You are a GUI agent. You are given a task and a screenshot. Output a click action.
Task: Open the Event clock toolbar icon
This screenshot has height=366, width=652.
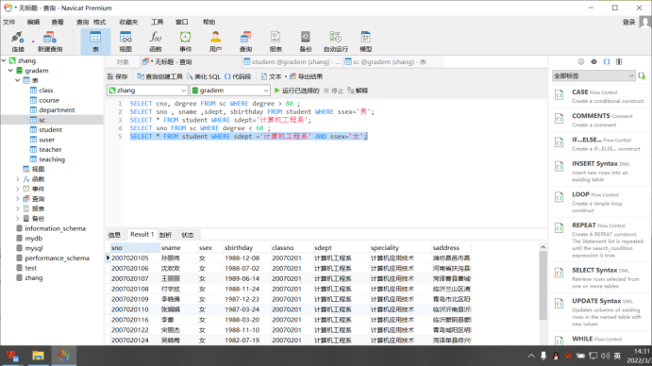coord(186,42)
